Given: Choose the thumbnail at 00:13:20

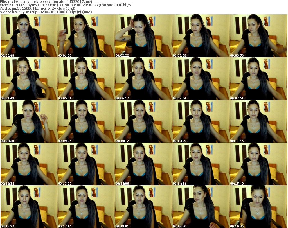Looking at the screenshot, I should click(x=87, y=164).
